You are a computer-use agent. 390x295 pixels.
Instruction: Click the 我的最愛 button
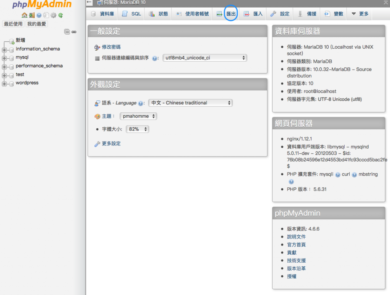click(x=37, y=24)
